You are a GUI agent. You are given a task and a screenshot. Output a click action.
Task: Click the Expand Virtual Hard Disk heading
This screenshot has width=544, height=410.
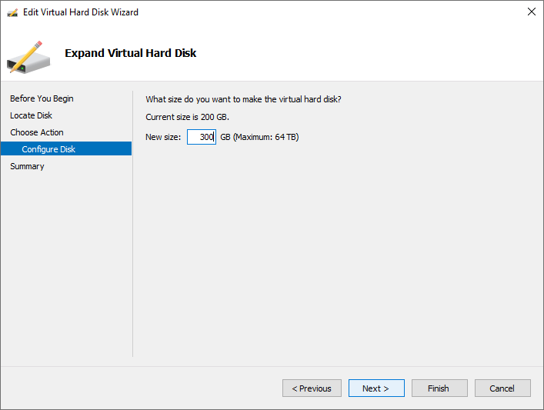click(130, 53)
